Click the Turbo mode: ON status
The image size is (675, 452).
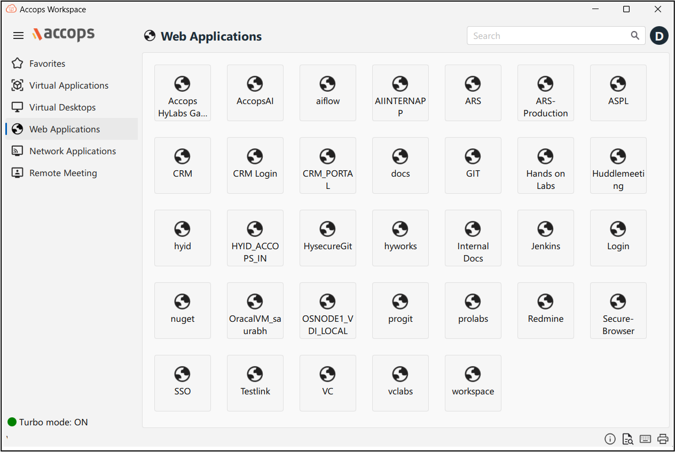[48, 422]
